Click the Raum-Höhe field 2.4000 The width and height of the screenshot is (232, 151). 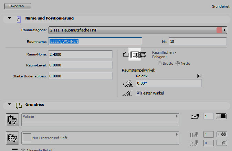(80, 54)
